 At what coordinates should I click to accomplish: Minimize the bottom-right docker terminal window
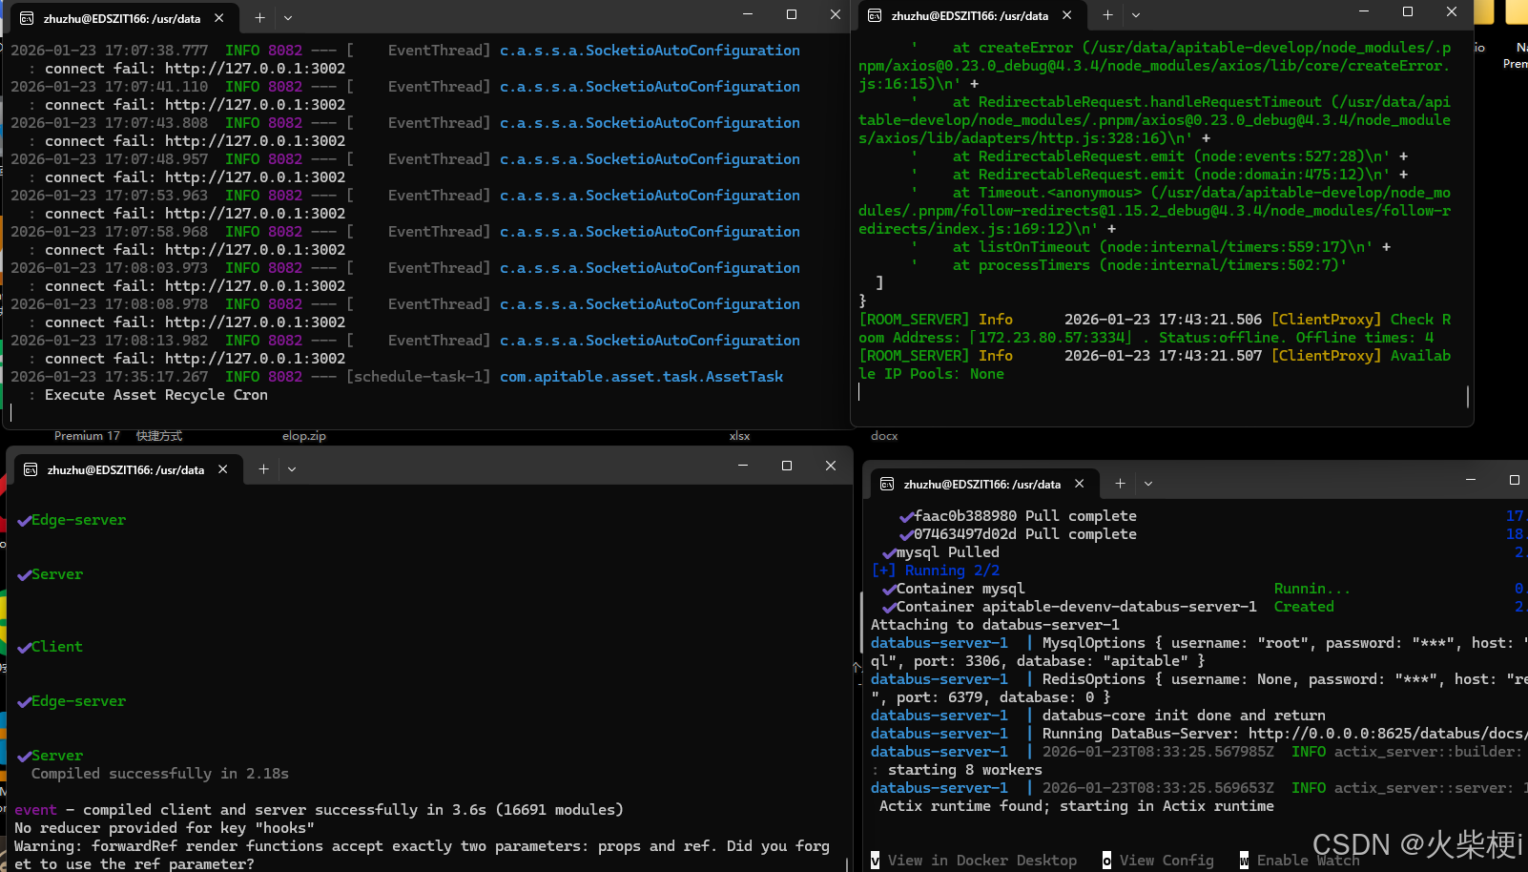pos(1471,480)
